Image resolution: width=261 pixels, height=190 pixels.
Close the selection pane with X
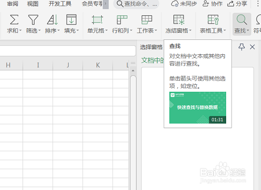(253, 47)
